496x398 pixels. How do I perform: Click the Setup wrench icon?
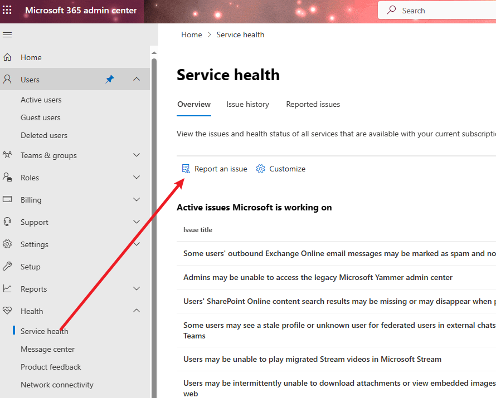point(7,266)
